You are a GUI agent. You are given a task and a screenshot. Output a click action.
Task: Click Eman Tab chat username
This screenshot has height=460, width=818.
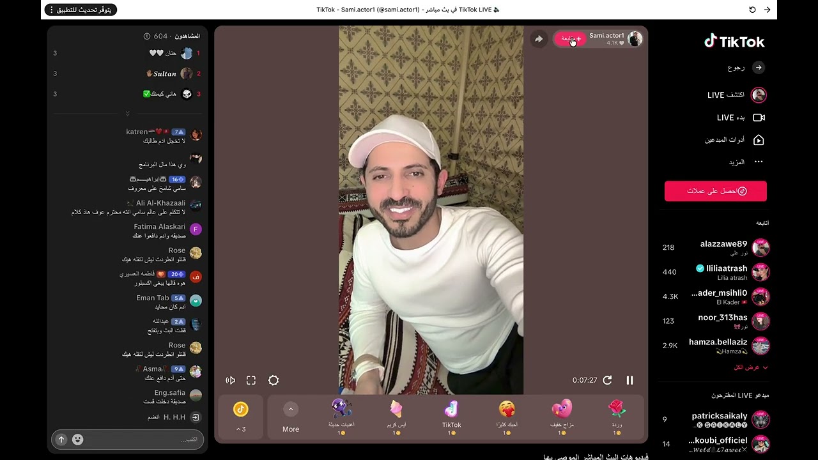(x=153, y=298)
